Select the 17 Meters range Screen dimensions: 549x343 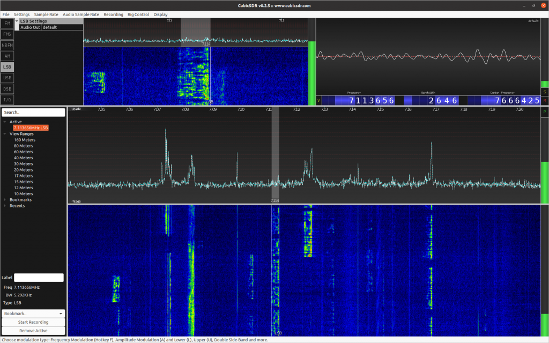click(x=24, y=176)
